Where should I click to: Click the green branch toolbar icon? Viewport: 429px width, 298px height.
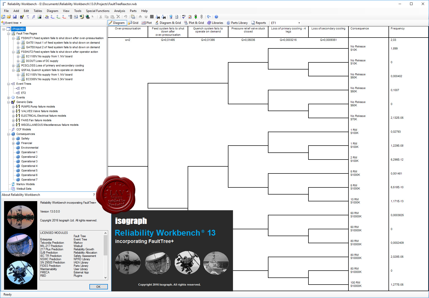tap(58, 17)
